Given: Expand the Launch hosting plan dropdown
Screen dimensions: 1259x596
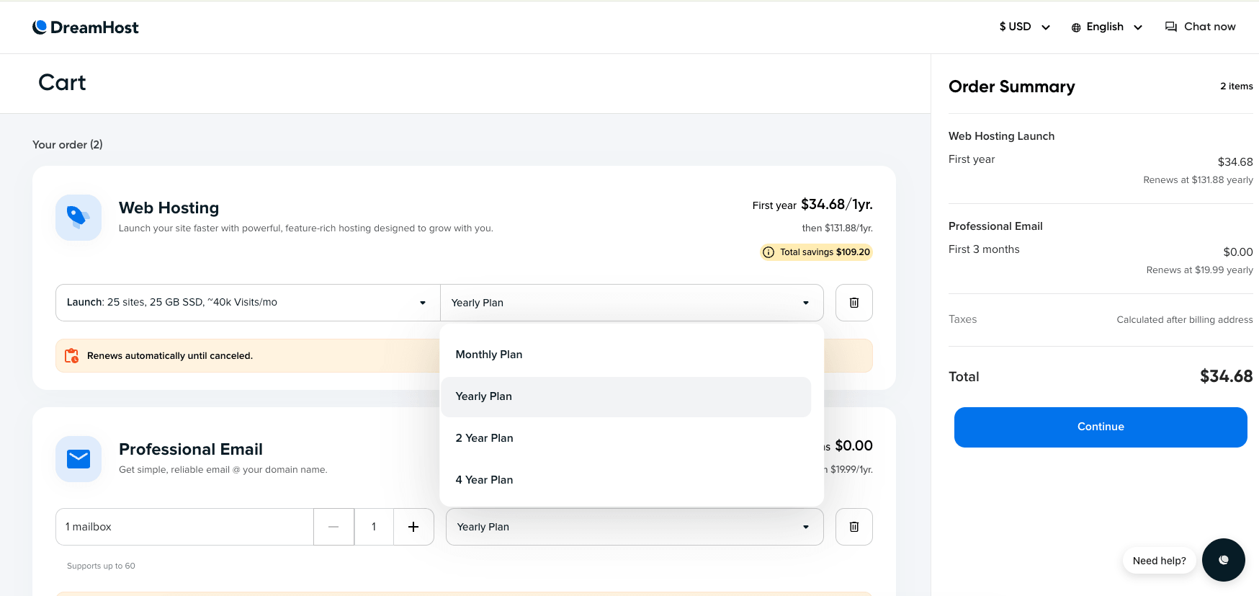Looking at the screenshot, I should coord(248,303).
